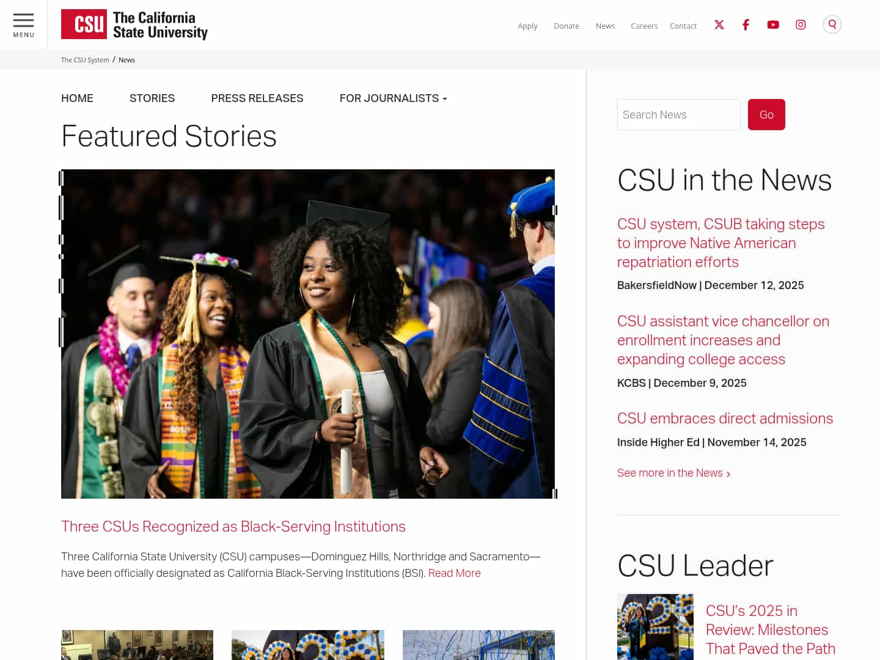Viewport: 880px width, 660px height.
Task: Go to the Home news tab
Action: [x=77, y=98]
